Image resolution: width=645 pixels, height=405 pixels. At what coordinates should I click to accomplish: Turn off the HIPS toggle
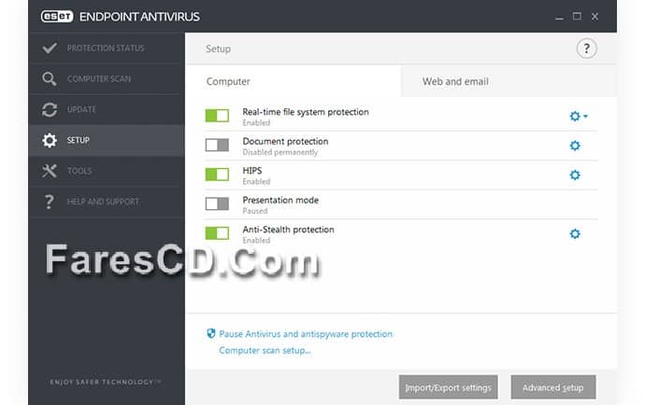click(217, 175)
